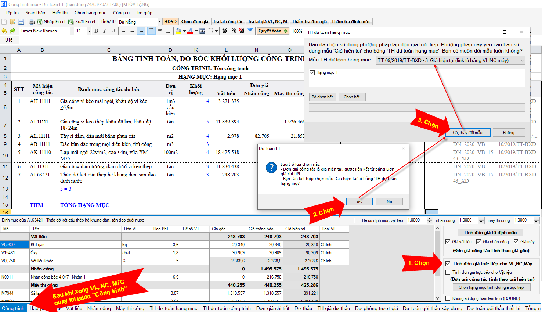Click the Quyết toán toolbar button
Viewport: 542px width, 312px height.
pyautogui.click(x=273, y=31)
